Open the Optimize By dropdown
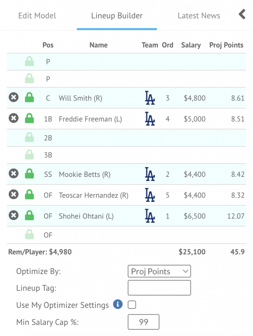This screenshot has width=253, height=336. pos(159,271)
